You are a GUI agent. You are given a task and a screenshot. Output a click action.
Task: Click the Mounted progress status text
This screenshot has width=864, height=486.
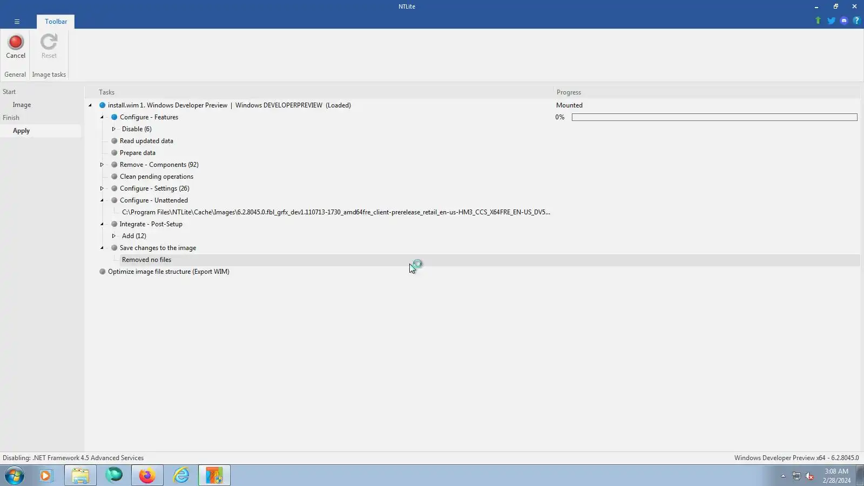point(569,105)
